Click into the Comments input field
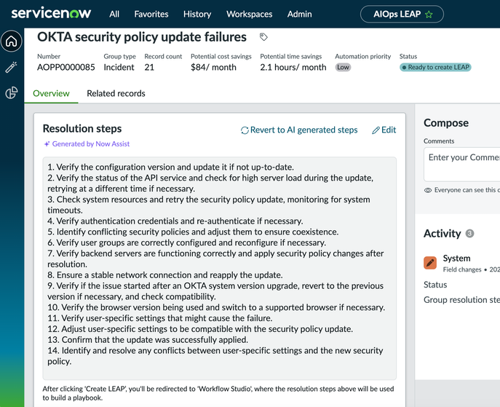This screenshot has height=407, width=500. pyautogui.click(x=461, y=164)
